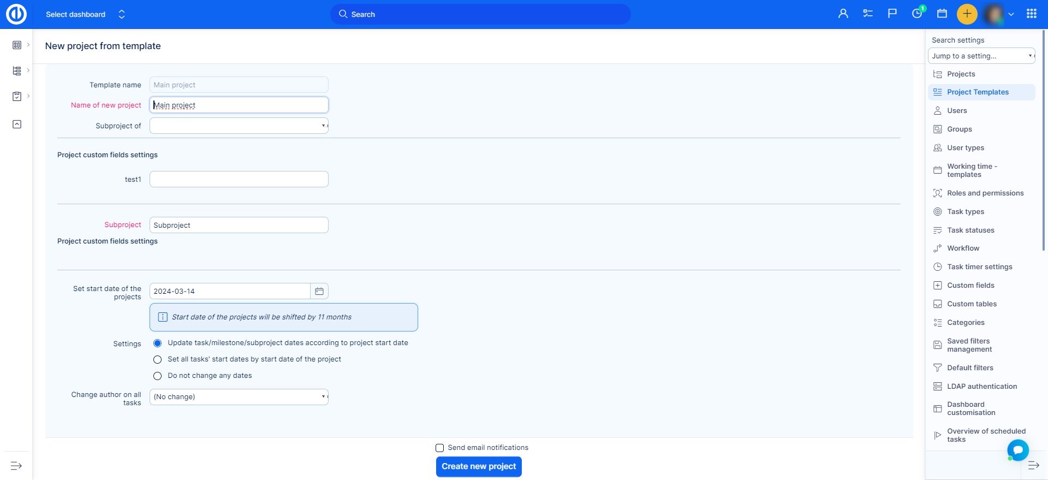Screen dimensions: 1048x480
Task: Click the Create new project button
Action: click(479, 467)
